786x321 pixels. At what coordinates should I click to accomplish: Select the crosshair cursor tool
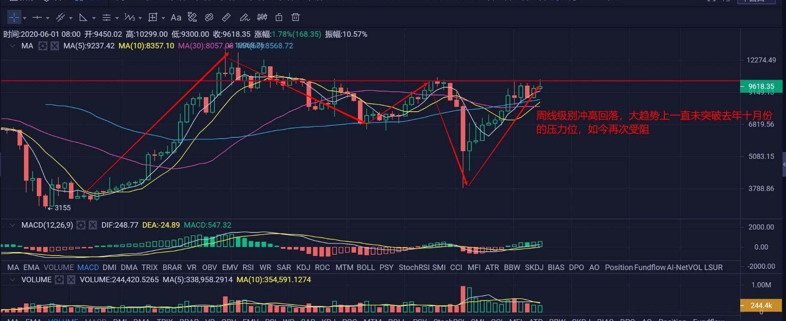pos(14,18)
